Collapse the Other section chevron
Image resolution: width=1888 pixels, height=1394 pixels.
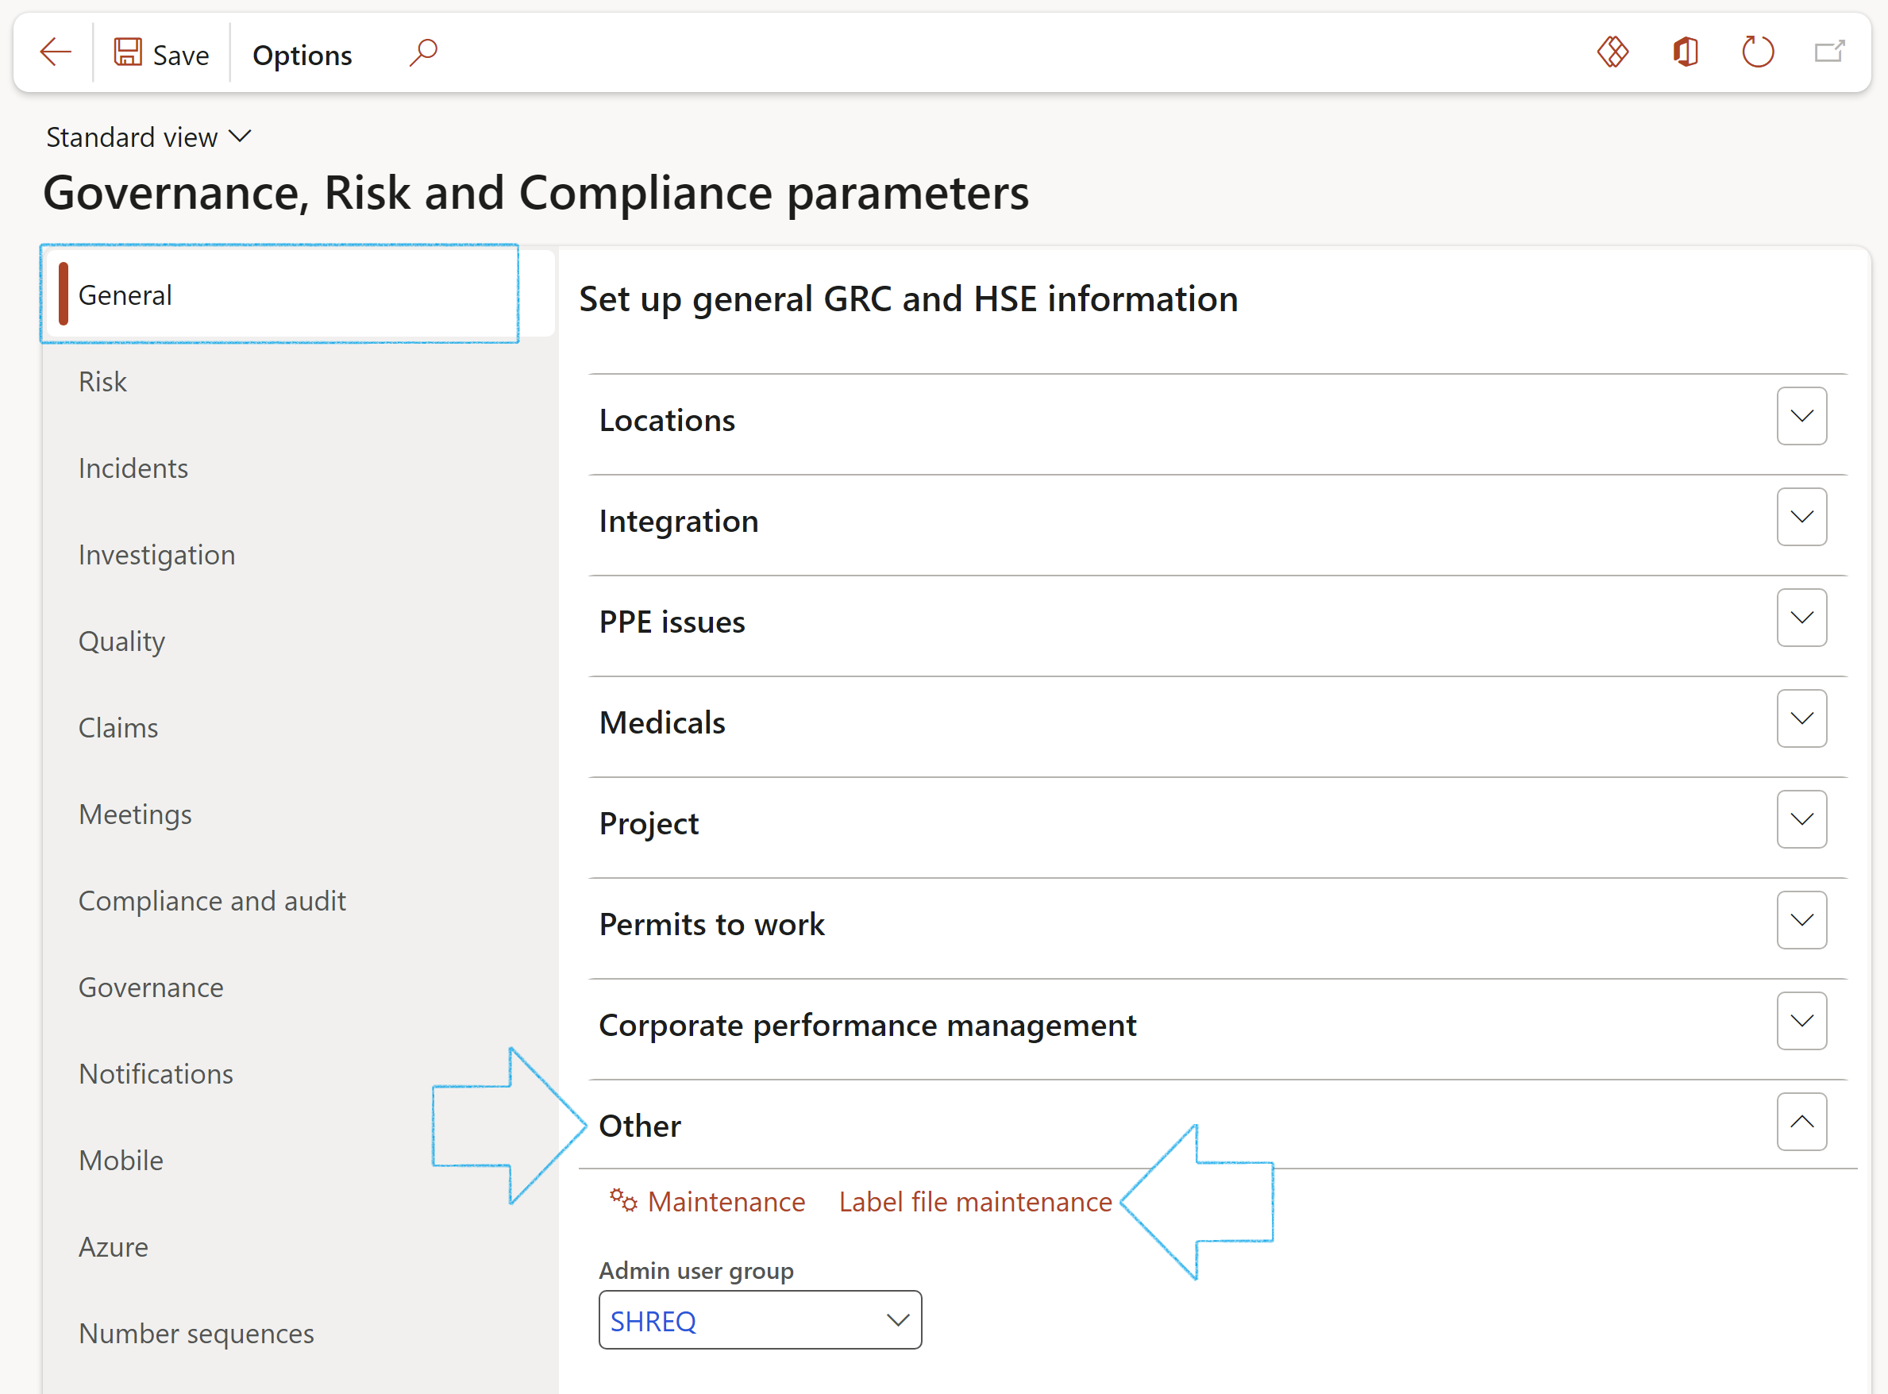(1801, 1122)
